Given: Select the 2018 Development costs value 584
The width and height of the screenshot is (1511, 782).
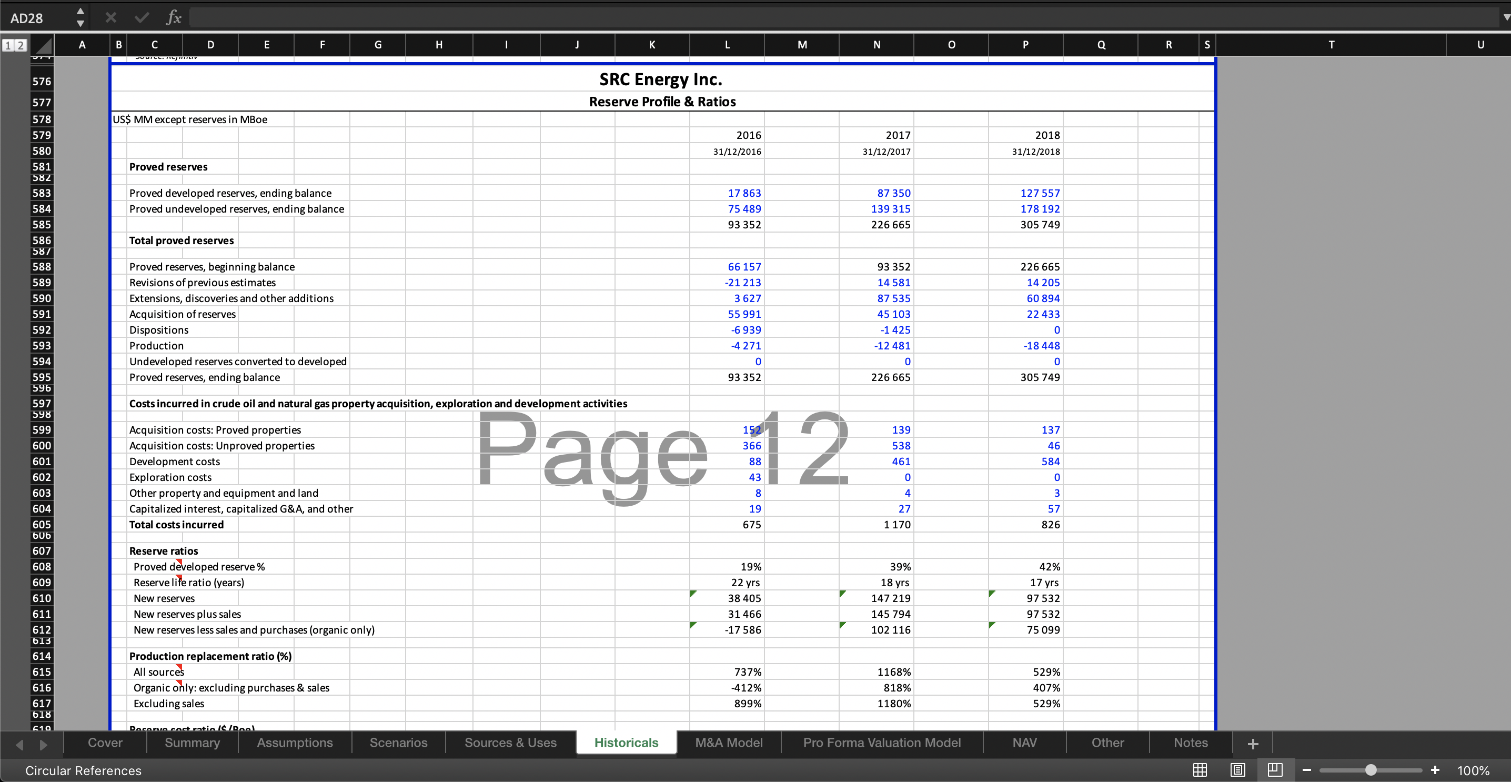Looking at the screenshot, I should pos(1025,462).
